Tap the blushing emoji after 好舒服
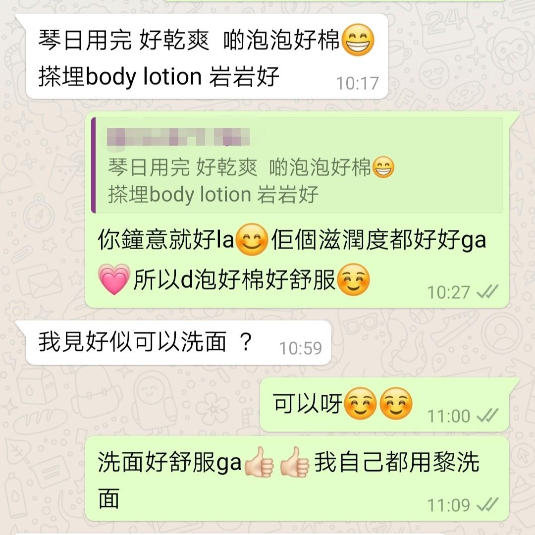535x535 pixels. coord(353,279)
